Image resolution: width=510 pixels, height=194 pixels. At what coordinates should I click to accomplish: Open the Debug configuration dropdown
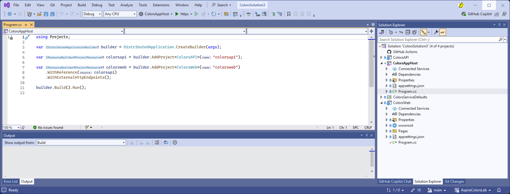pos(92,14)
